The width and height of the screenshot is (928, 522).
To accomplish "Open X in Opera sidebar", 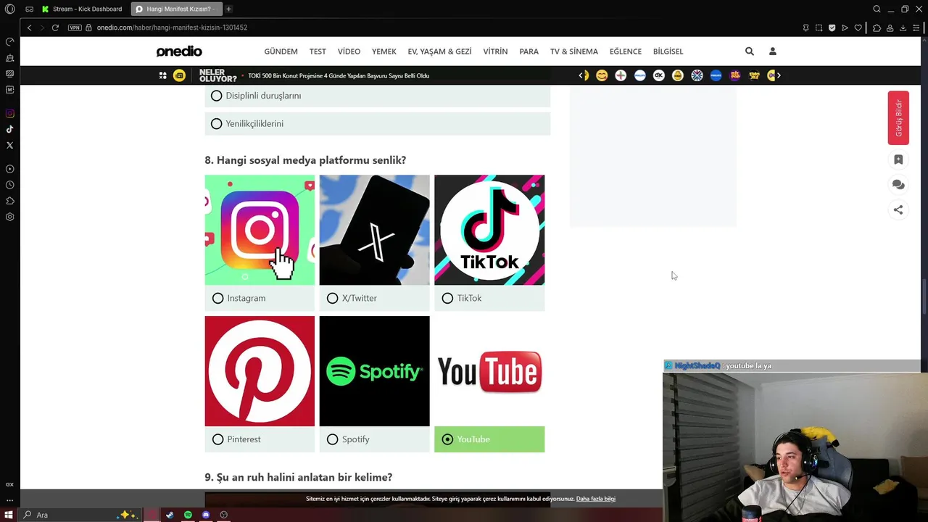I will pos(9,145).
